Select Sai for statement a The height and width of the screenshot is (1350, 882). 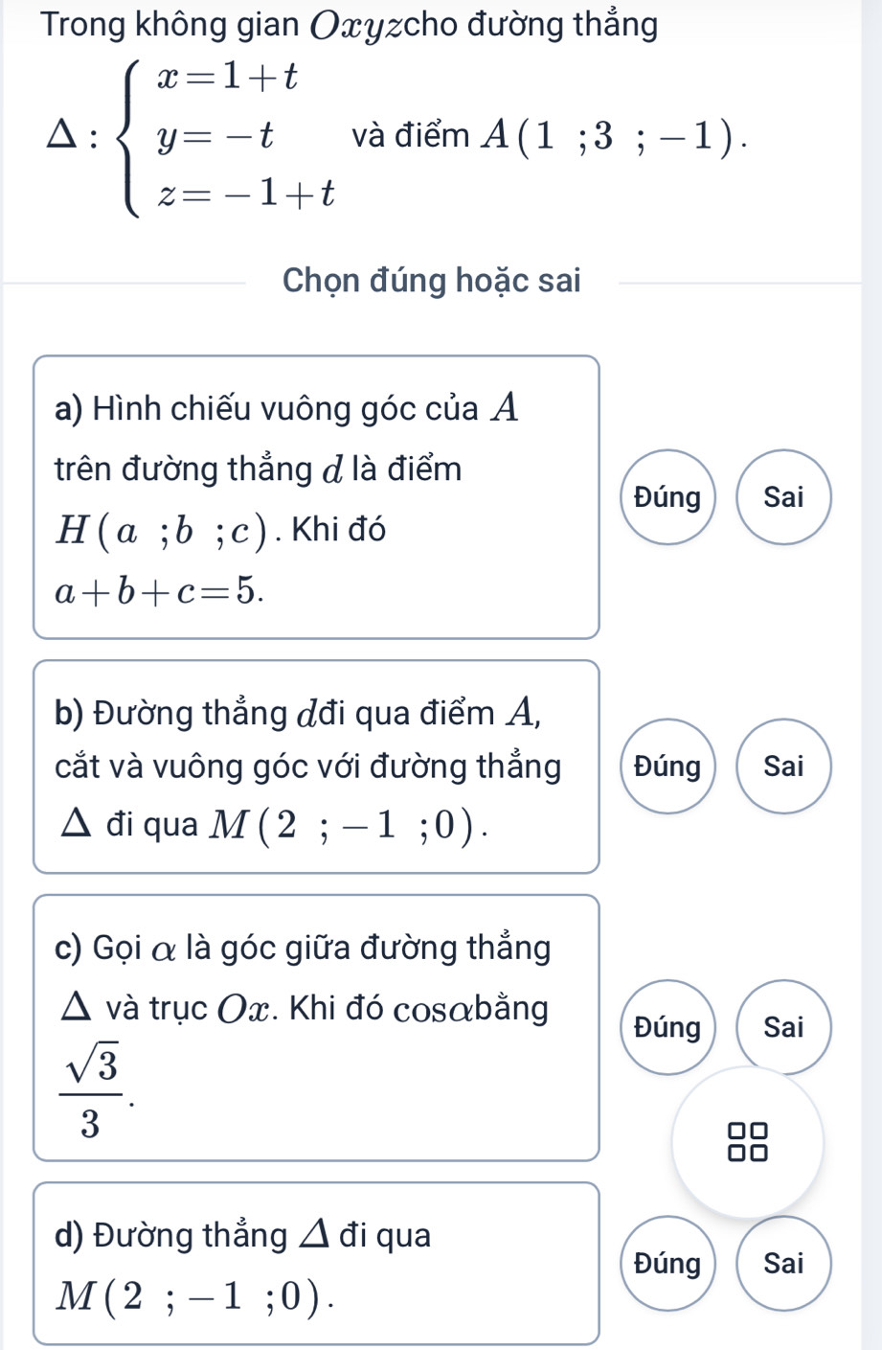783,497
